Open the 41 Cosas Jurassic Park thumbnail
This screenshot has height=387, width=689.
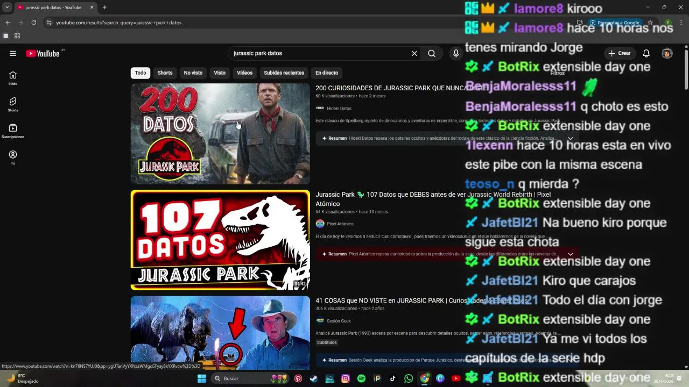click(220, 333)
